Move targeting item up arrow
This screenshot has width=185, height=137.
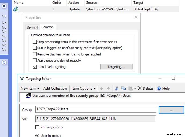point(101,88)
